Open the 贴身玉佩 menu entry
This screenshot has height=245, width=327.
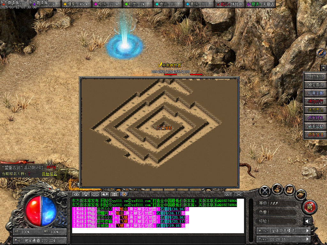coord(315,93)
